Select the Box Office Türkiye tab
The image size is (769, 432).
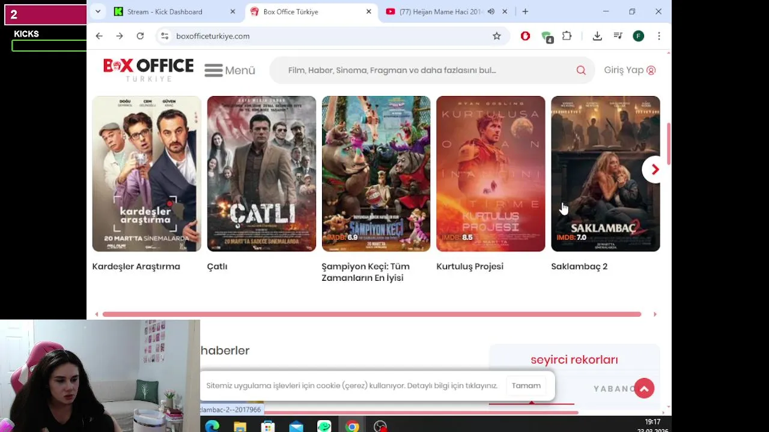291,11
